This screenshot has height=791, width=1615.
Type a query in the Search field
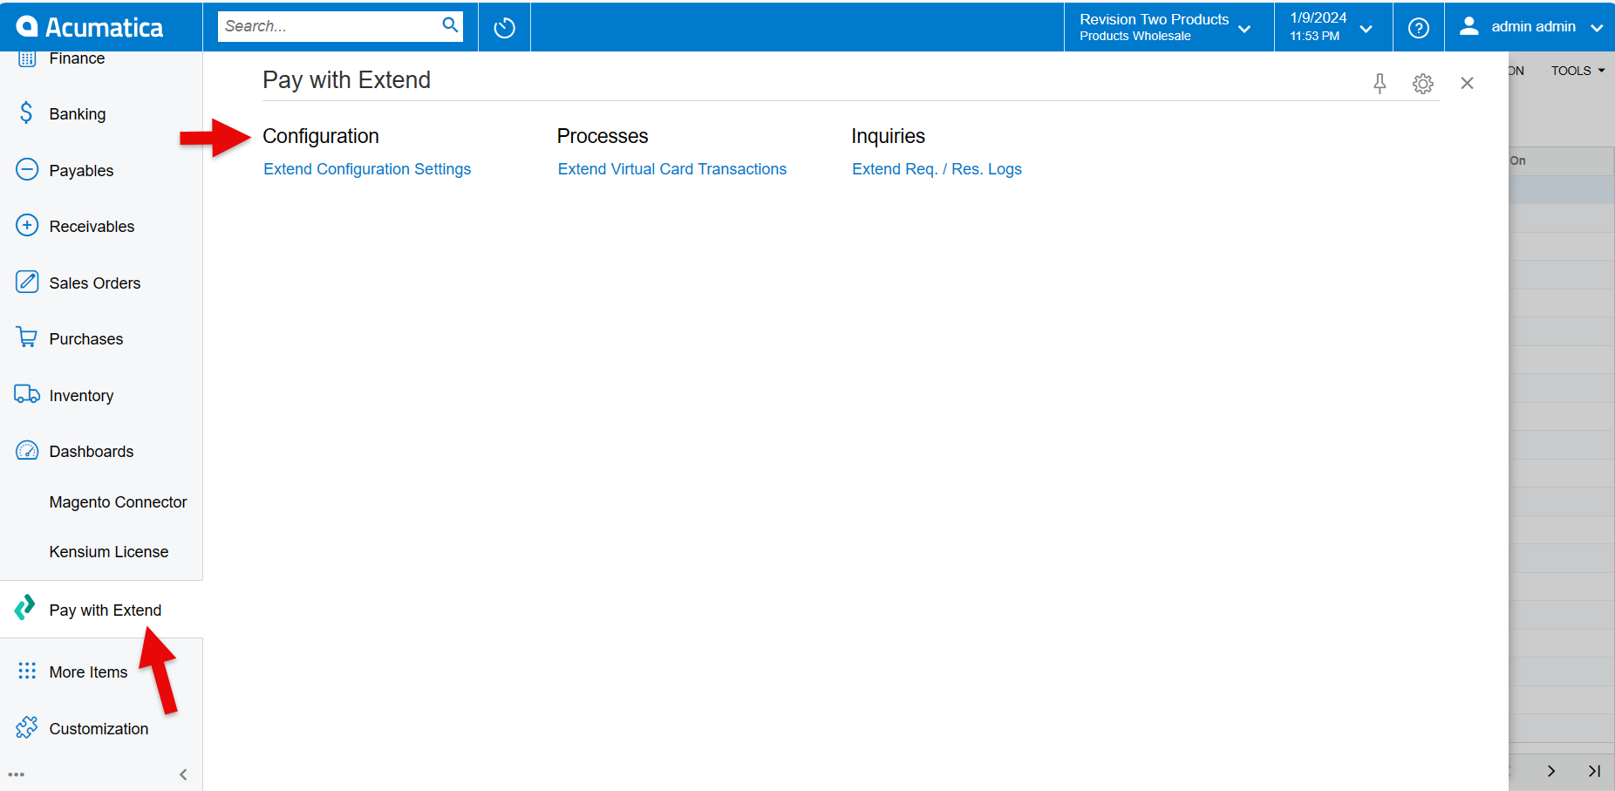[x=331, y=25]
